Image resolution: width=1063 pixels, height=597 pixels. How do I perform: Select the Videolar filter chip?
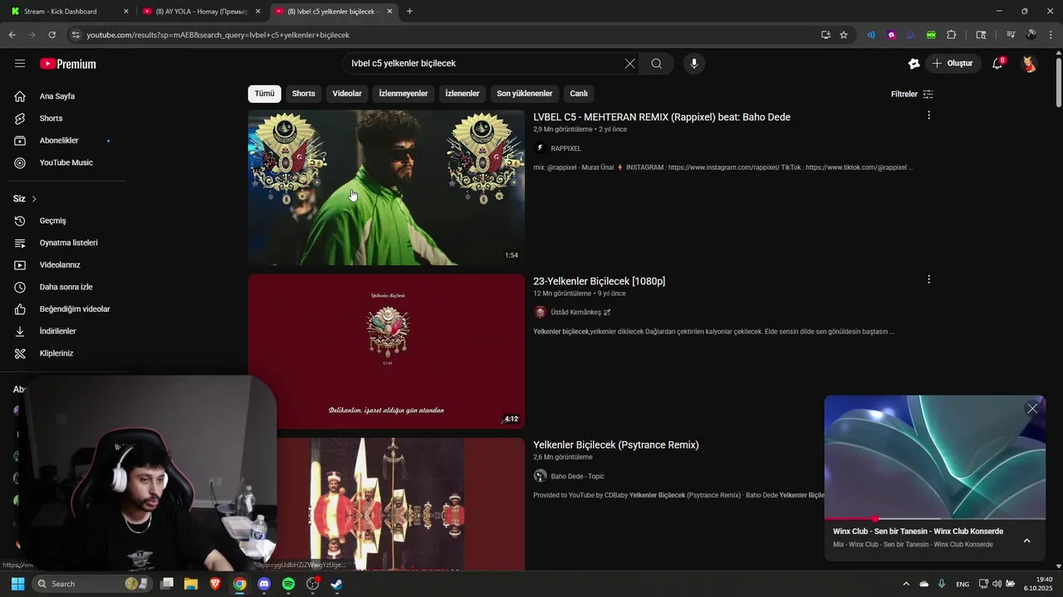coord(347,94)
